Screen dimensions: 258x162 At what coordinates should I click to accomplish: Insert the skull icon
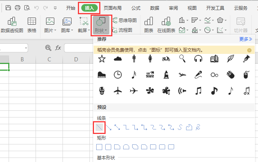coord(101,91)
